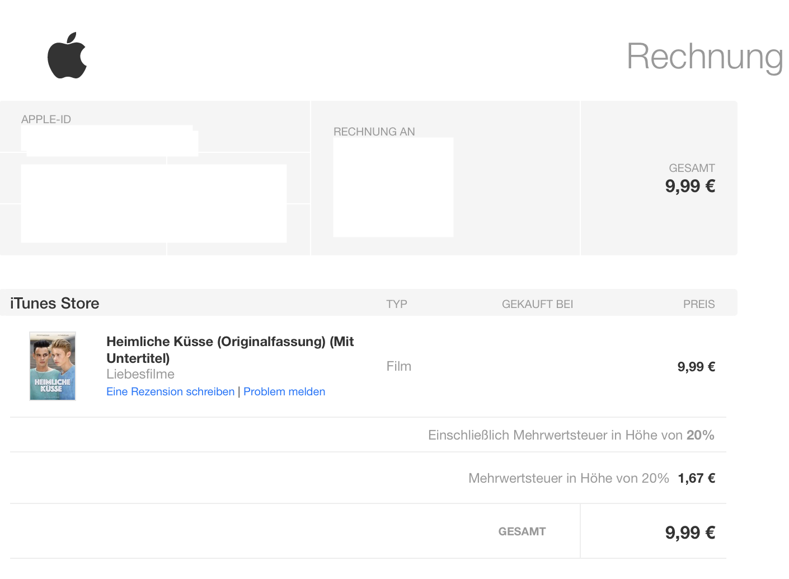Image resolution: width=789 pixels, height=579 pixels.
Task: Click the movie's 9,99 € item price
Action: pyautogui.click(x=696, y=367)
